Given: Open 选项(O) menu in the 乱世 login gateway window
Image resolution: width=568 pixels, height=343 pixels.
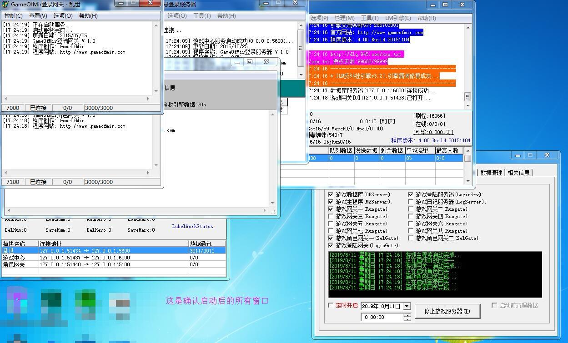Looking at the screenshot, I should (63, 15).
